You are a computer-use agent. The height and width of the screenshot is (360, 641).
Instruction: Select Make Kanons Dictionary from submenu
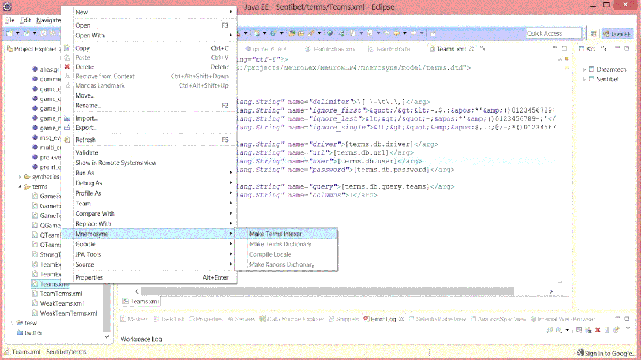click(286, 264)
